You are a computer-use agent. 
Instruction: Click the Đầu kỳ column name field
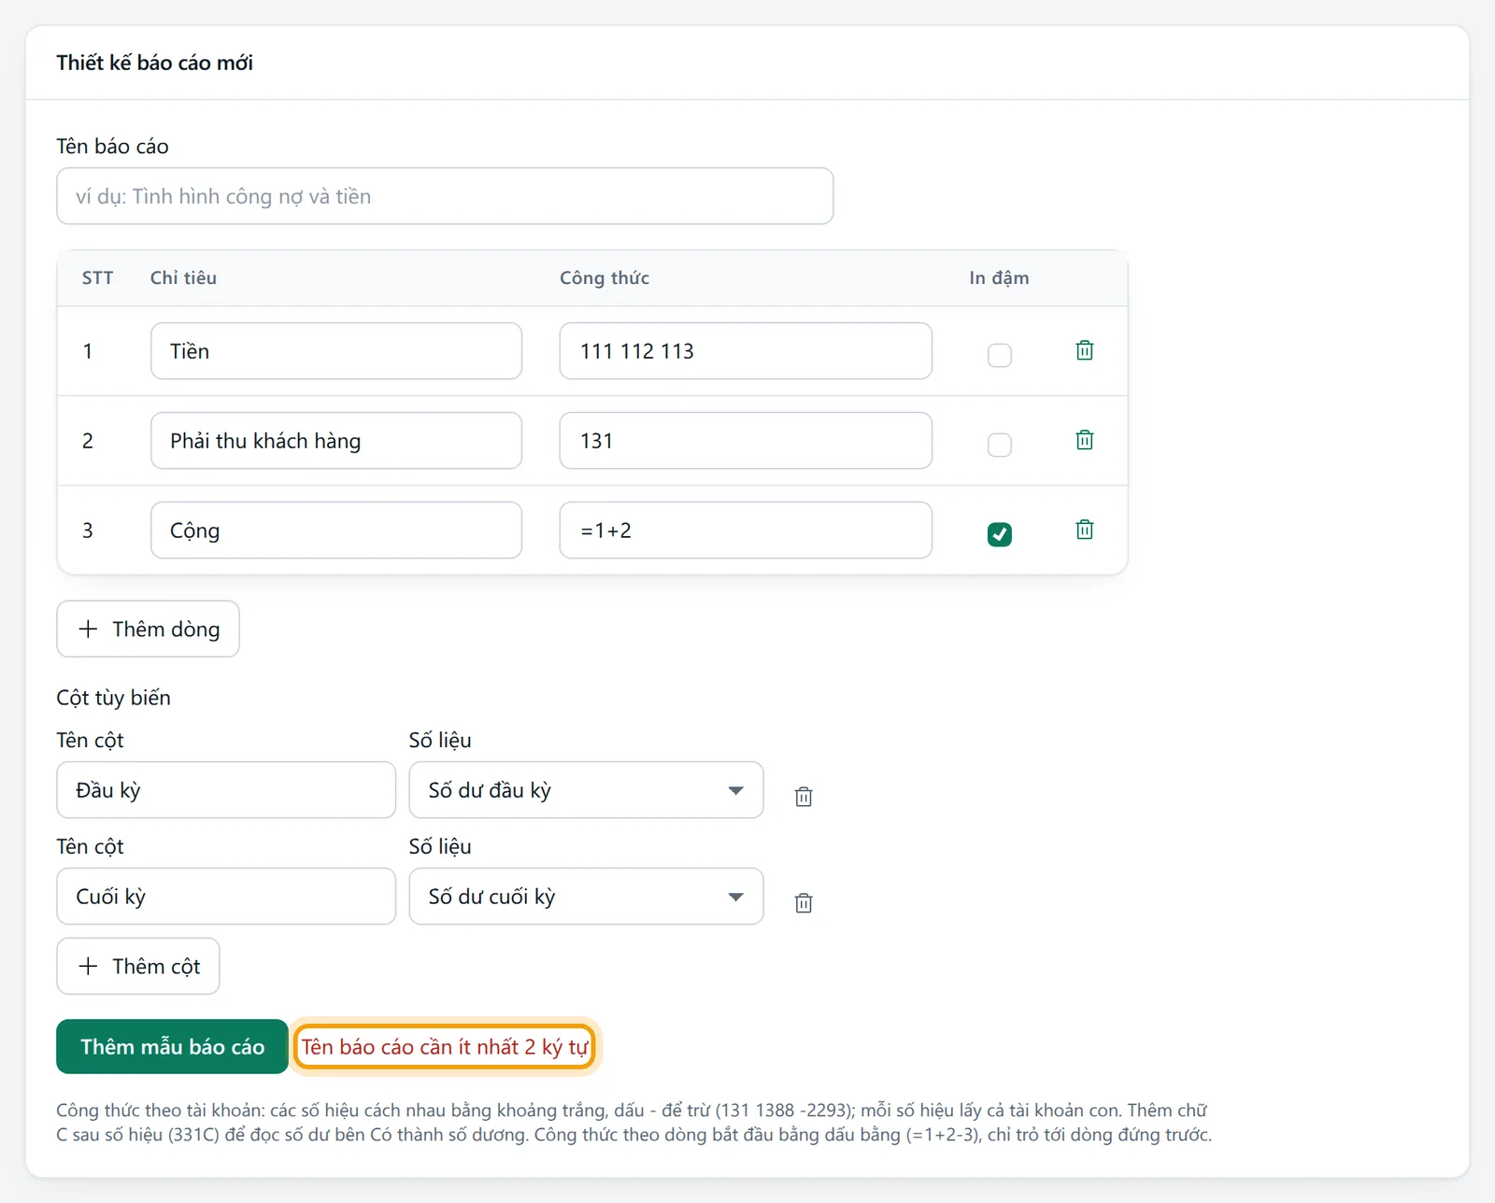coord(226,790)
